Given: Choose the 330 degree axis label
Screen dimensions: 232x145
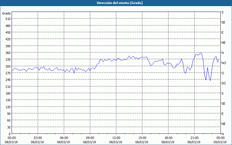Looking at the screenshot, I should tap(8, 60).
